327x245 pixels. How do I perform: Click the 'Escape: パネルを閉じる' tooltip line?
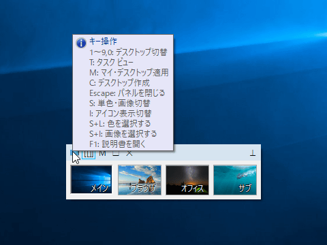point(127,93)
